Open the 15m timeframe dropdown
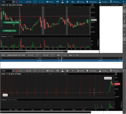The image size is (126, 114). 73,2
